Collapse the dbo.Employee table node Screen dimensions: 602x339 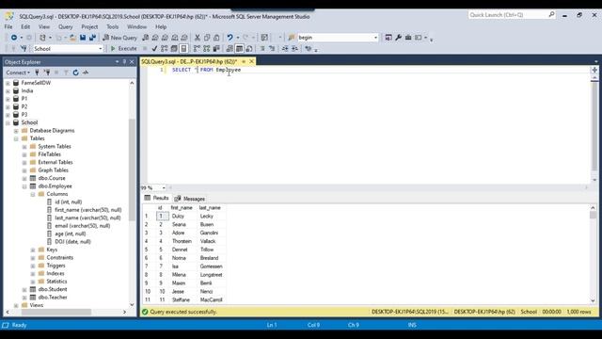24,186
